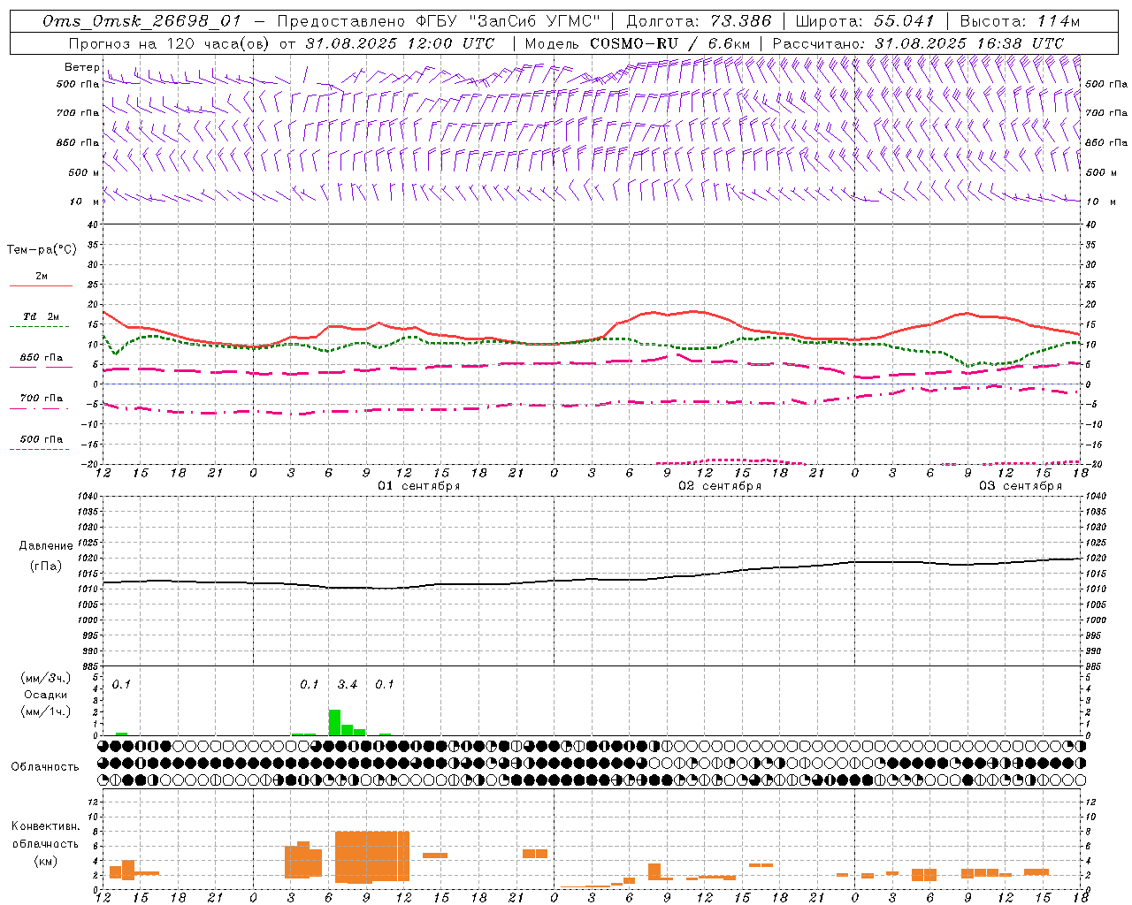1132x905 pixels.
Task: Click the "(мм/3ч.)" precipitation unit label
Action: point(46,679)
